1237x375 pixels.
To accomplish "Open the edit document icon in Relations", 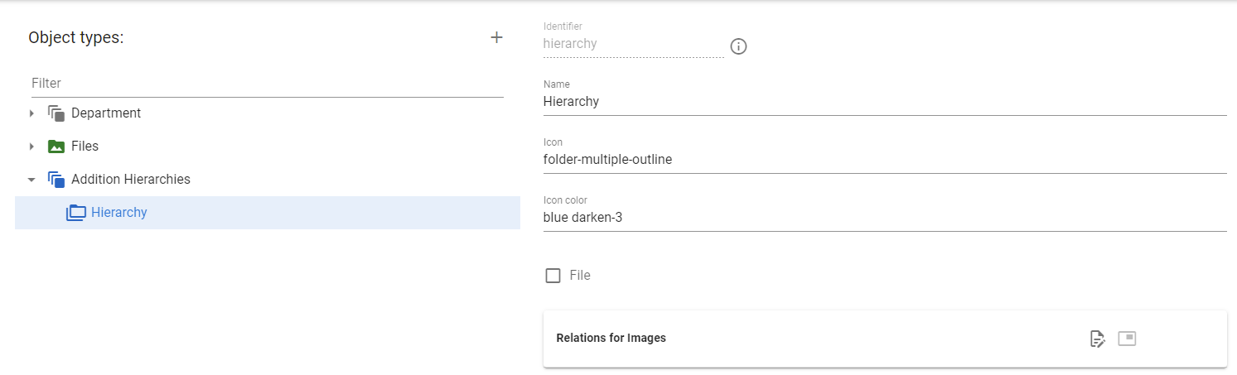I will (1097, 339).
